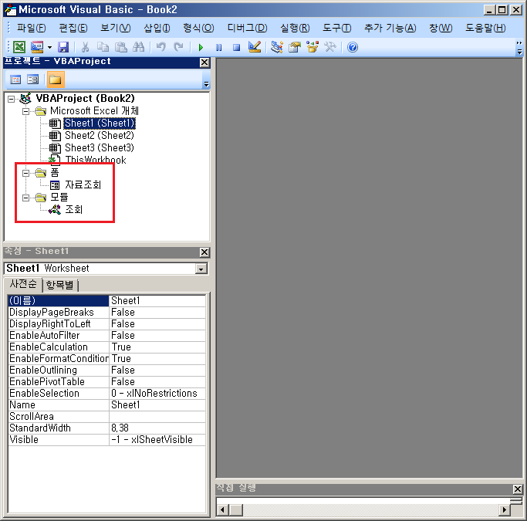Image resolution: width=527 pixels, height=521 pixels.
Task: Select Sheet2 (Sheet2) in the tree
Action: pos(99,136)
